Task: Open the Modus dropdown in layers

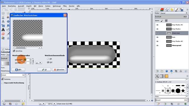Action: [x=174, y=13]
